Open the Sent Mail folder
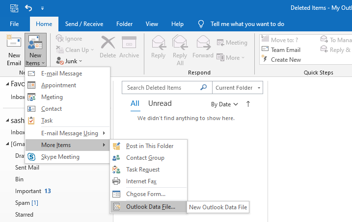This screenshot has width=352, height=222. pos(27,168)
